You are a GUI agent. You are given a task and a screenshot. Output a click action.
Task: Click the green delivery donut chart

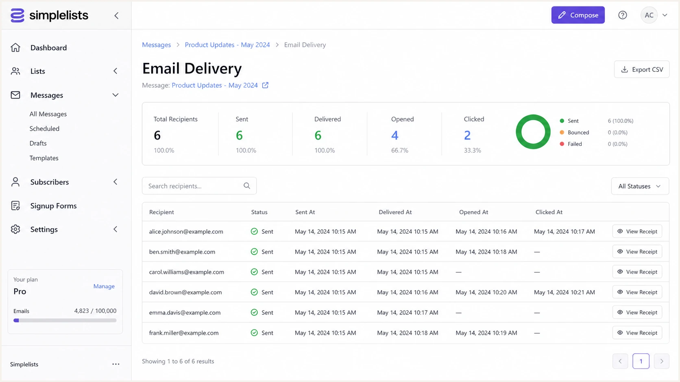pos(533,132)
